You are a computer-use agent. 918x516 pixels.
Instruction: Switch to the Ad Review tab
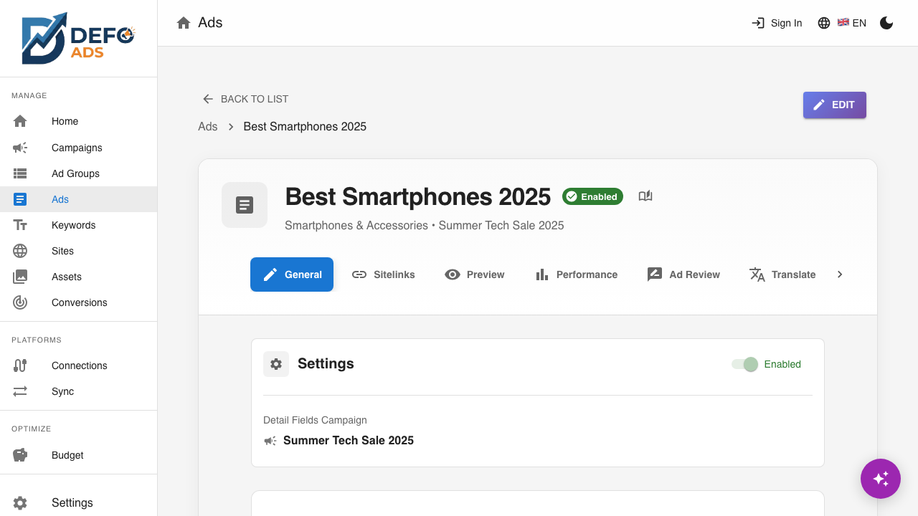pyautogui.click(x=683, y=274)
